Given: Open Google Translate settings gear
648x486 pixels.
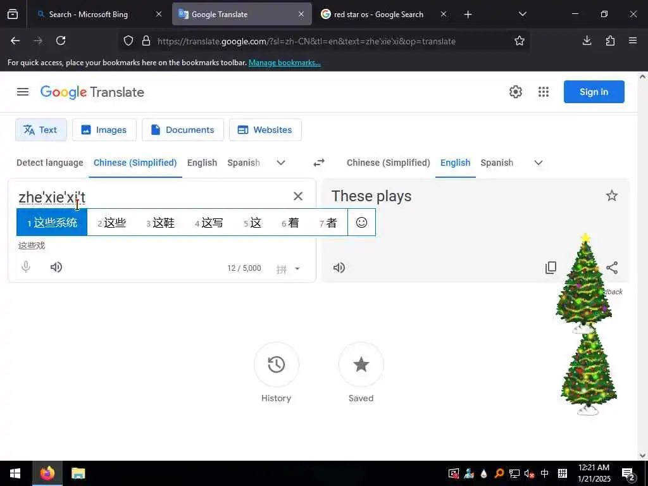Looking at the screenshot, I should pyautogui.click(x=515, y=92).
